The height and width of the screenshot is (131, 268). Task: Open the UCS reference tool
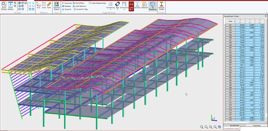pos(38,5)
